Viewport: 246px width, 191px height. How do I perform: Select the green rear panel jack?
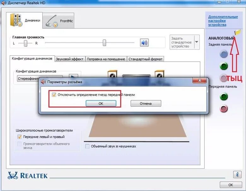(x=224, y=66)
